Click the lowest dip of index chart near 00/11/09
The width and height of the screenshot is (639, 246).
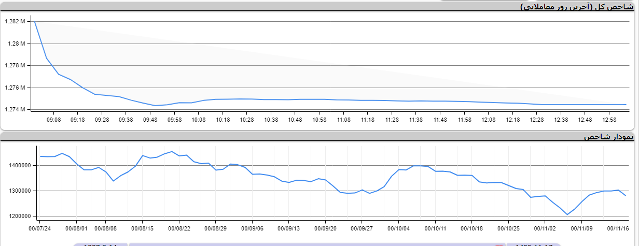[x=567, y=214]
